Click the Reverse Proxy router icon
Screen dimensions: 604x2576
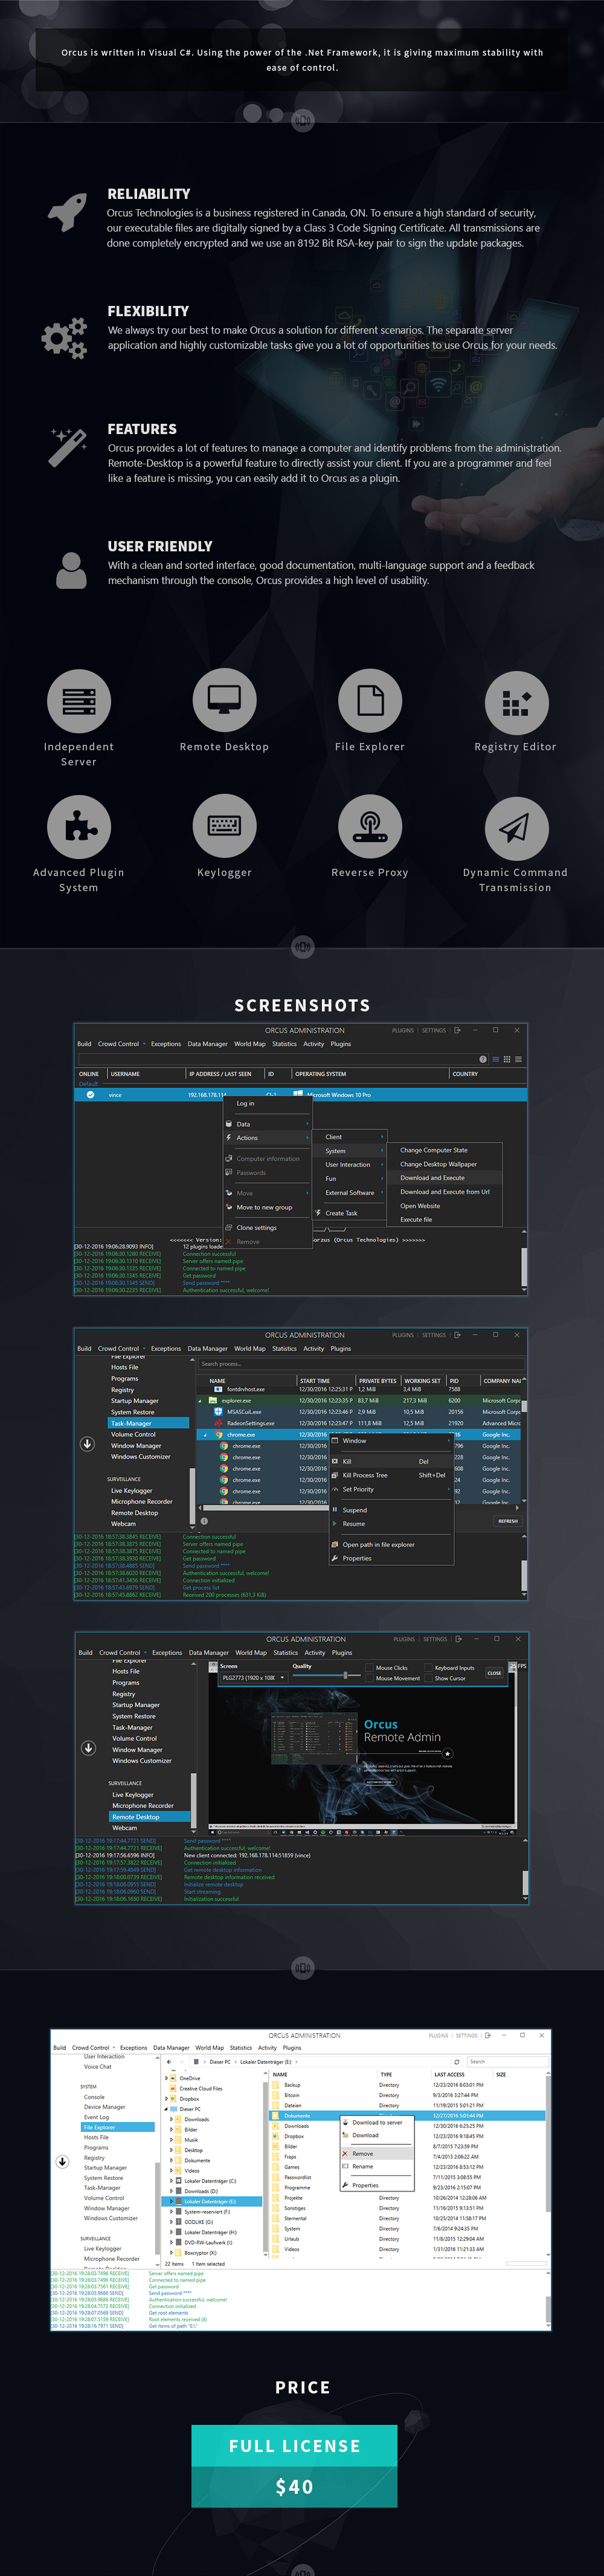pyautogui.click(x=370, y=826)
